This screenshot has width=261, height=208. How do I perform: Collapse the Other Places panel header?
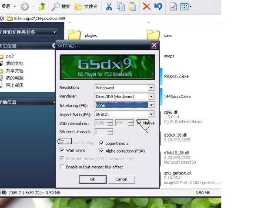[x=54, y=45]
